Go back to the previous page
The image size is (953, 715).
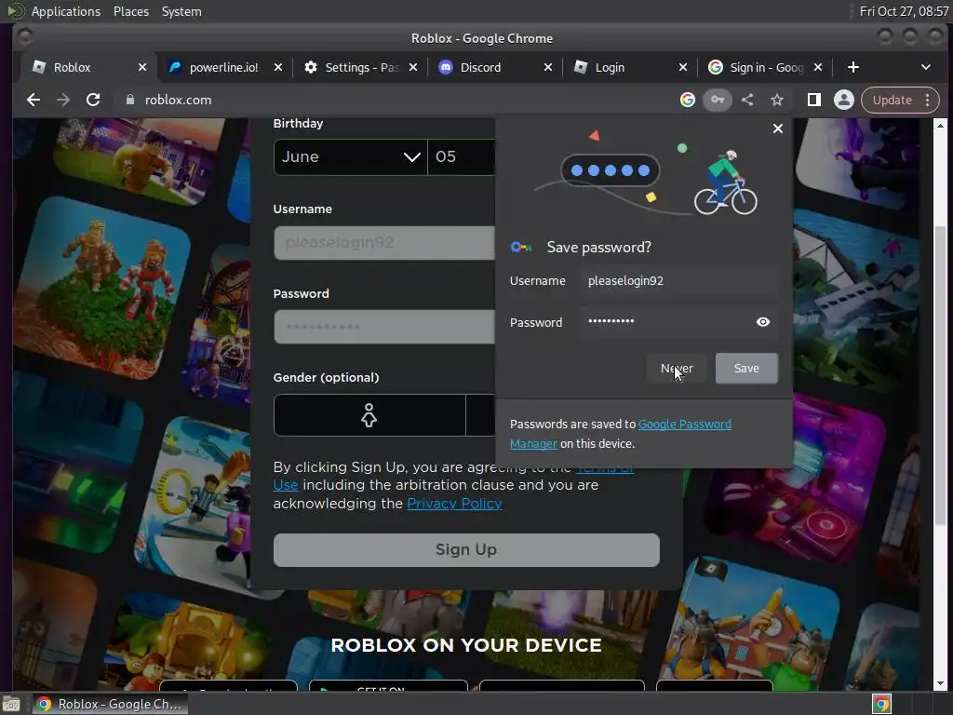pyautogui.click(x=34, y=100)
